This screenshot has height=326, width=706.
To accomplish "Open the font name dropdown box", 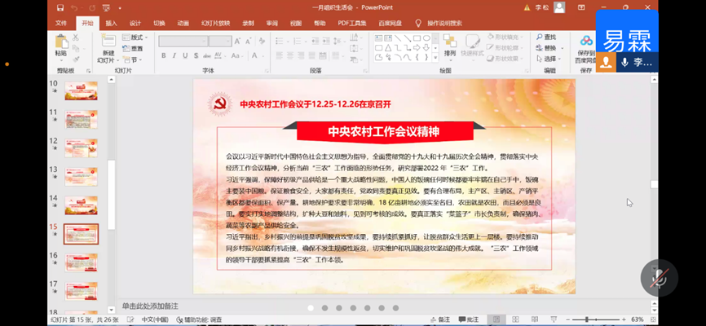I will pos(183,41).
